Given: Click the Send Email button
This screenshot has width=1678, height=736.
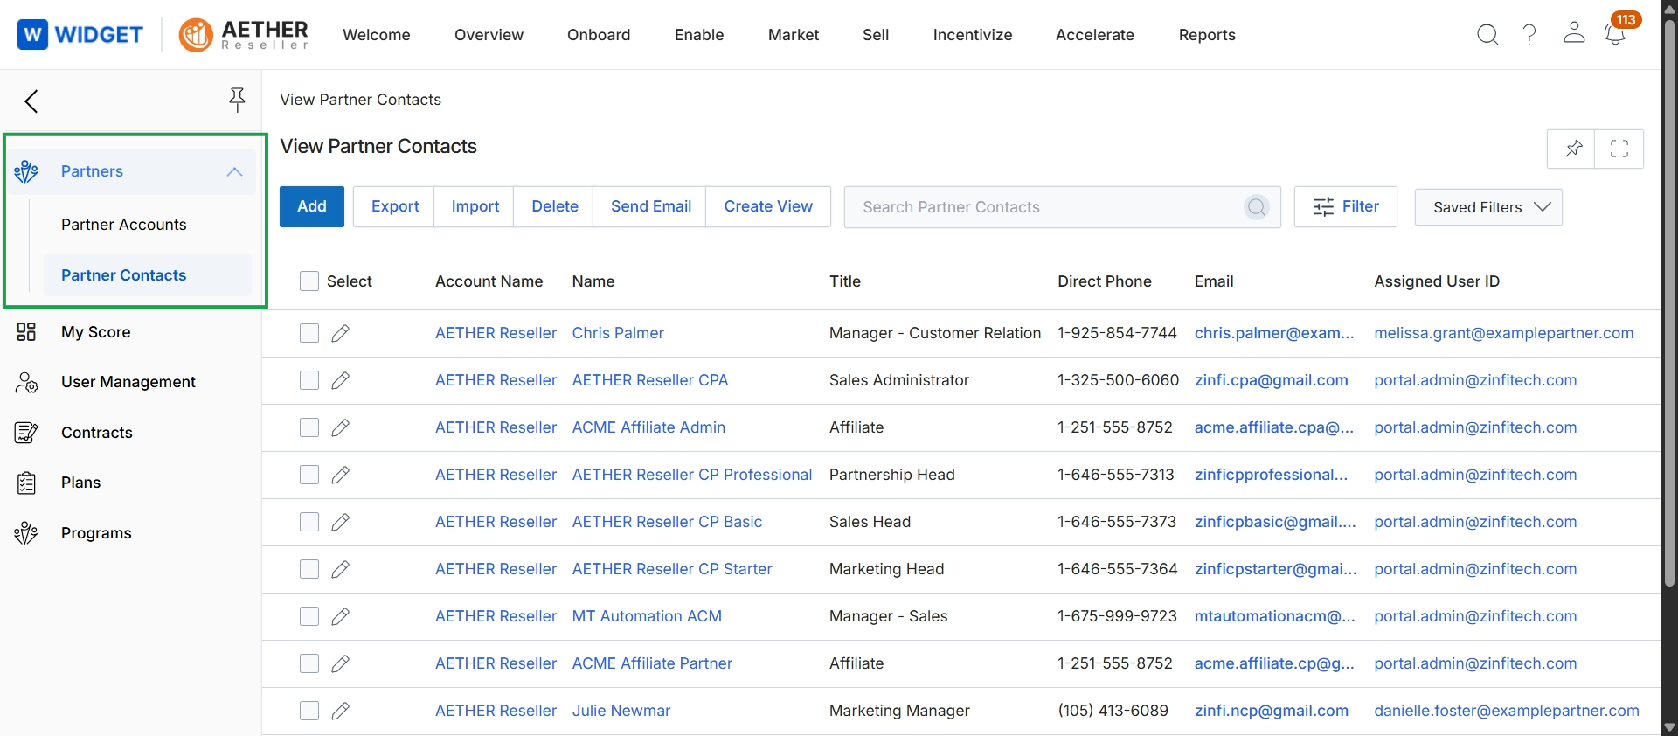Looking at the screenshot, I should 651,206.
